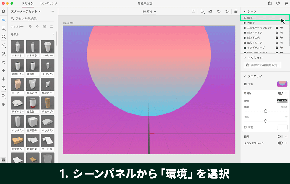Open the camera bookmarks star icon
The image size is (290, 184).
point(227,11)
